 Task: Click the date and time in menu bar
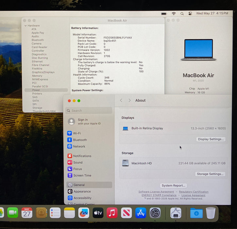tap(212, 13)
